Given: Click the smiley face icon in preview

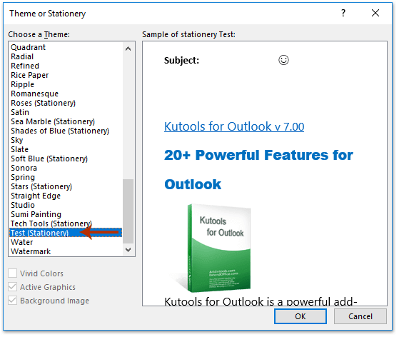Looking at the screenshot, I should click(283, 60).
